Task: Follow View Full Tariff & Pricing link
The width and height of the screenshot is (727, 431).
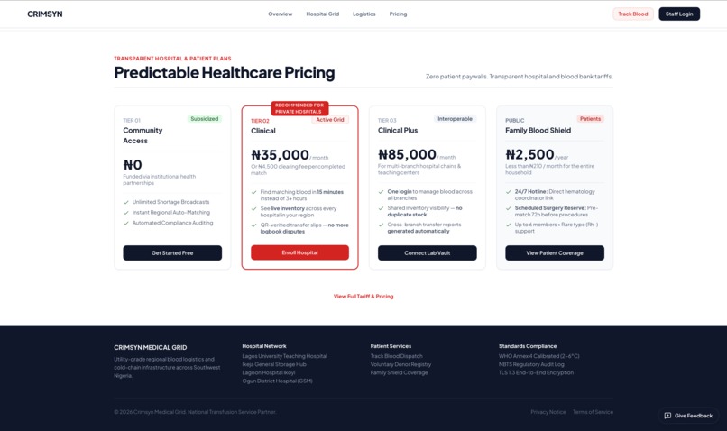Action: coord(363,296)
